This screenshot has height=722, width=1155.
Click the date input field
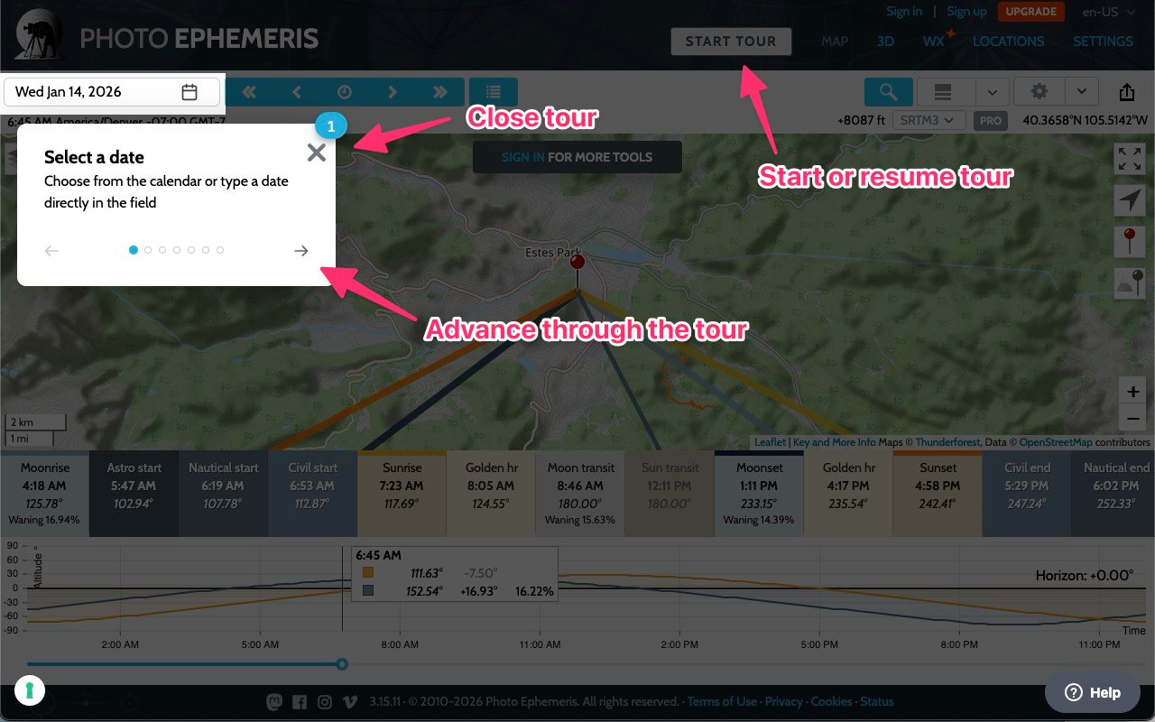coord(112,92)
